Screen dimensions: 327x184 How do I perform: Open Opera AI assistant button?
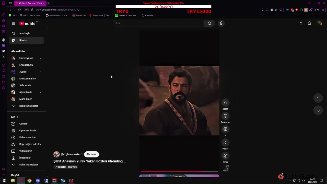[x=317, y=10]
